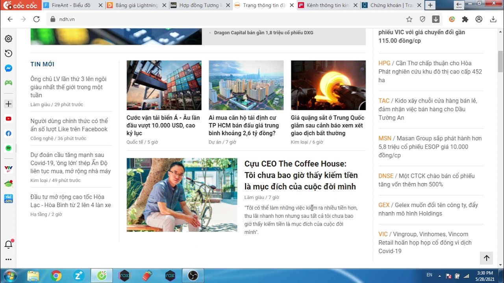
Task: Open the downloads tray icon in toolbar
Action: [x=493, y=19]
